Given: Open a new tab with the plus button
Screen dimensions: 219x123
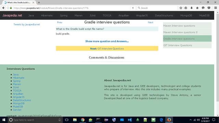Looking at the screenshot, I should [x=39, y=2].
